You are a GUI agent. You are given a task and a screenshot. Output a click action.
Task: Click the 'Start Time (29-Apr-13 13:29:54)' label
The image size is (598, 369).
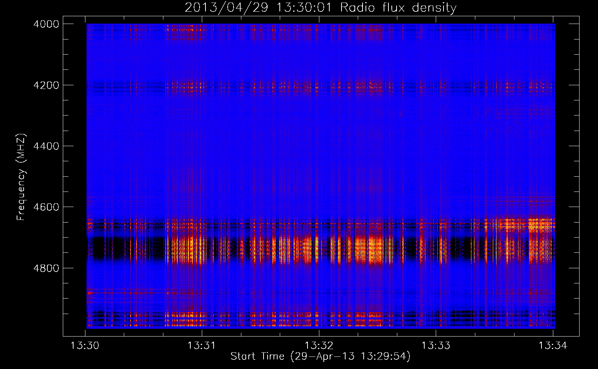pyautogui.click(x=320, y=356)
